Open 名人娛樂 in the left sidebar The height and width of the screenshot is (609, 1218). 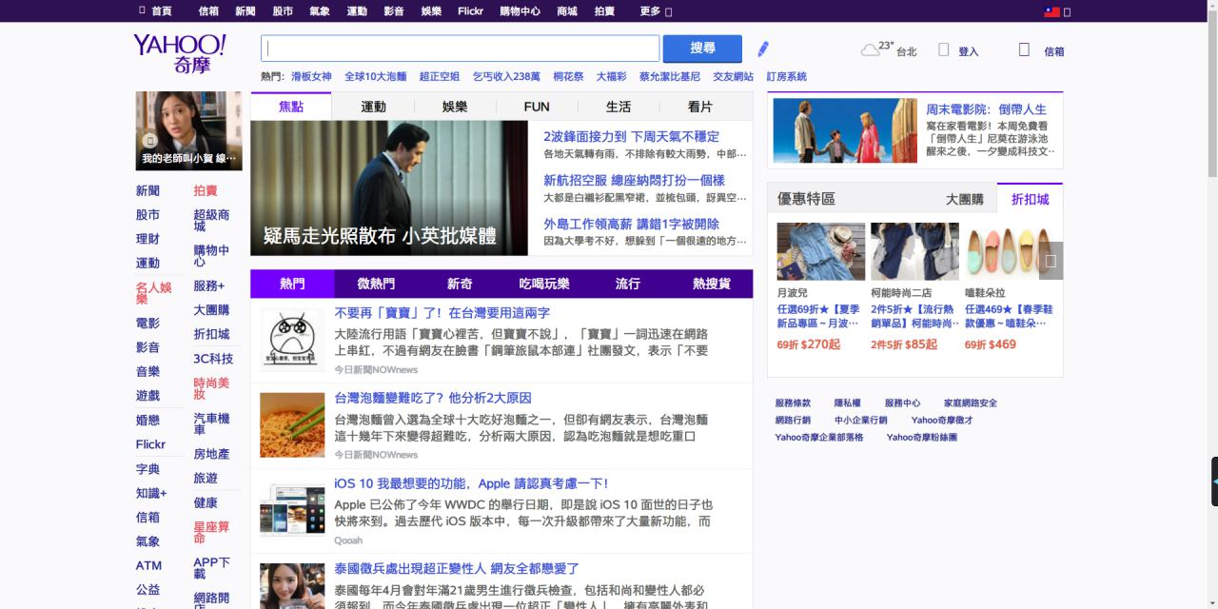click(154, 293)
